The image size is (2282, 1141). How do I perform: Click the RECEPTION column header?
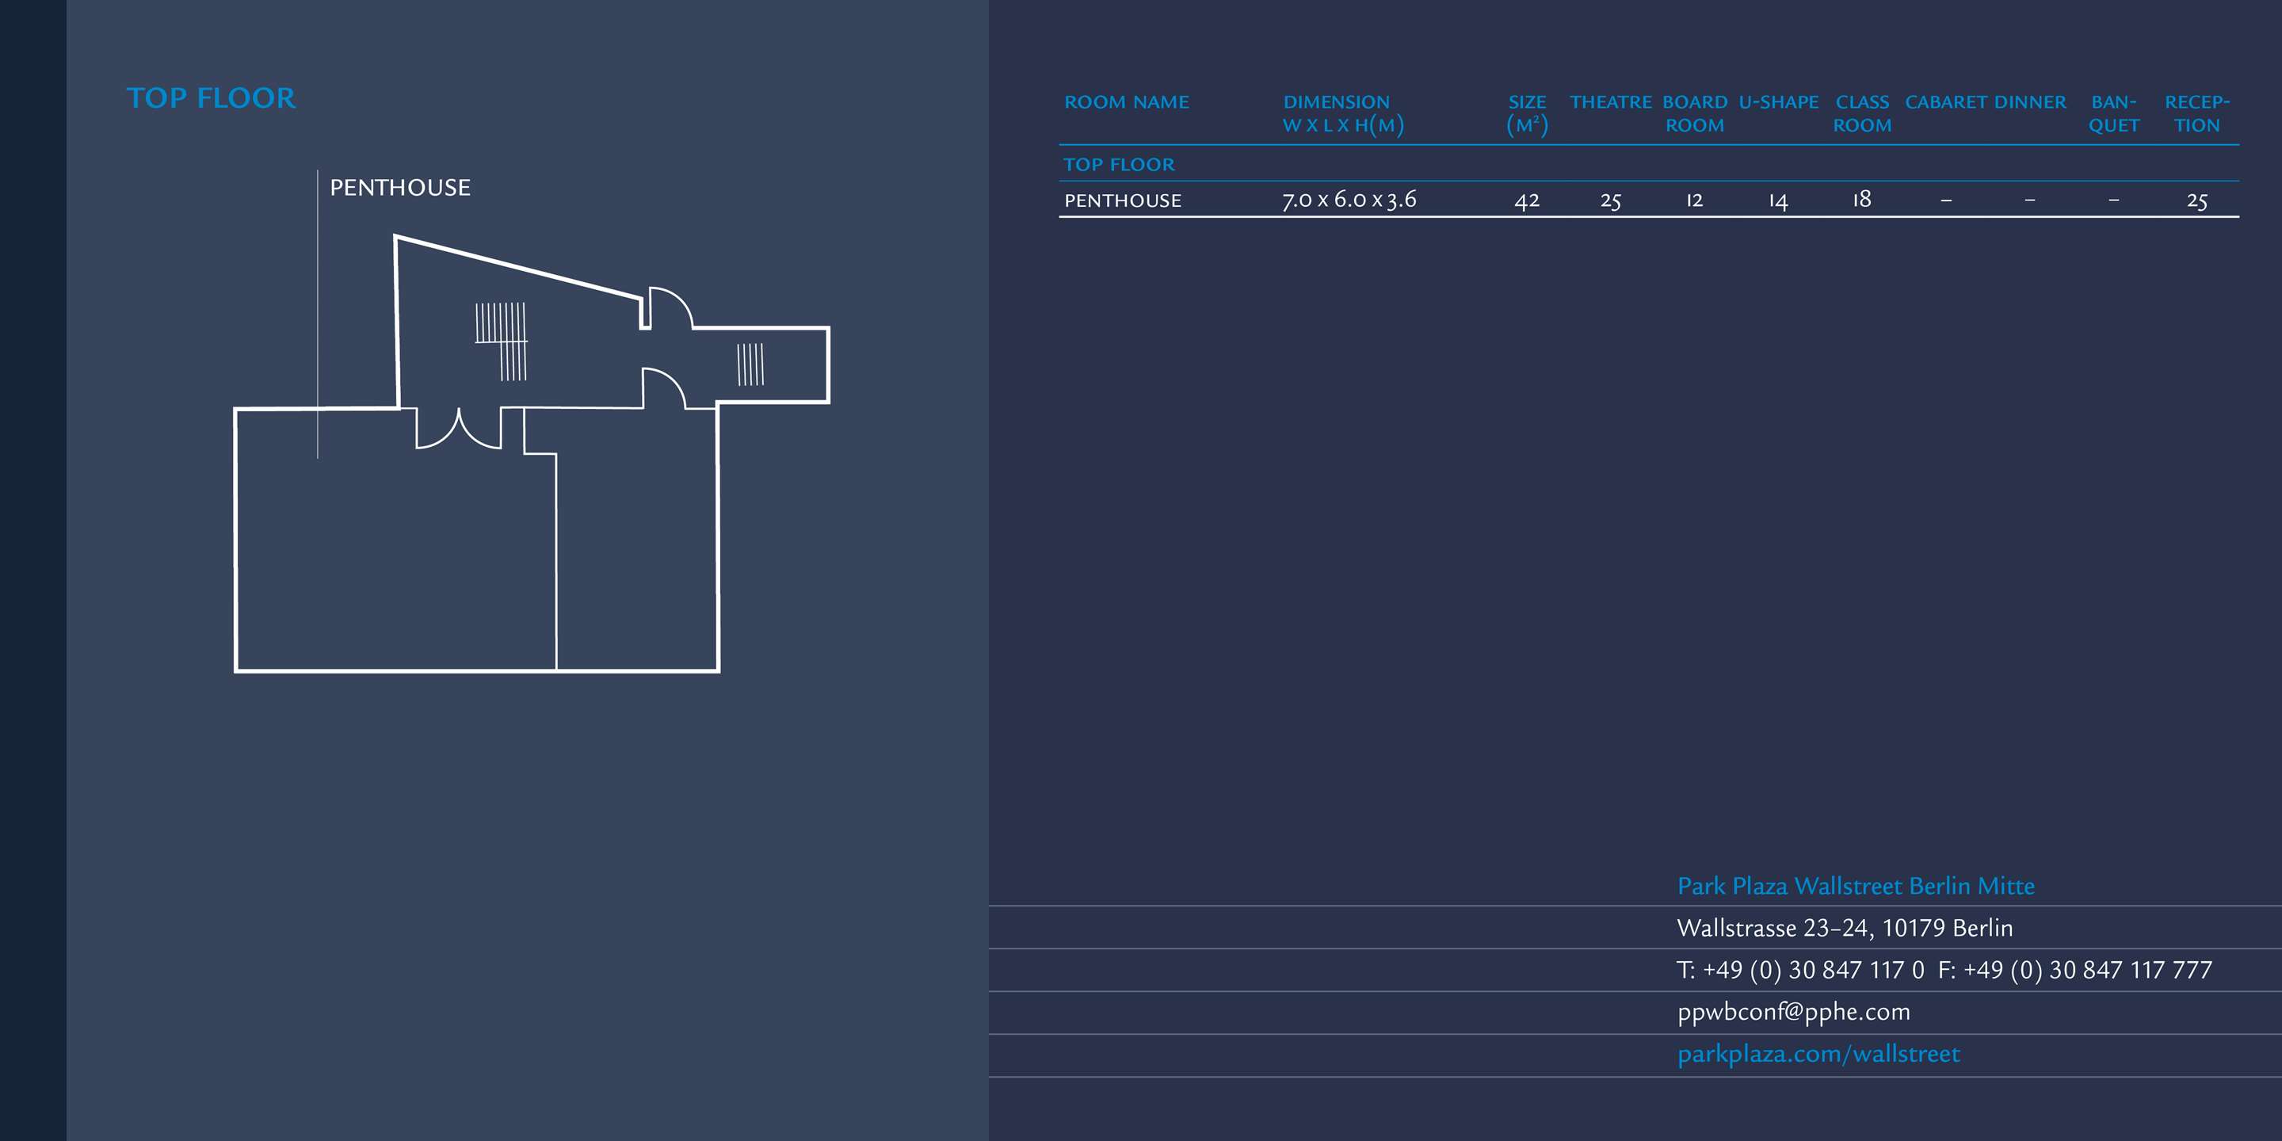point(2197,113)
